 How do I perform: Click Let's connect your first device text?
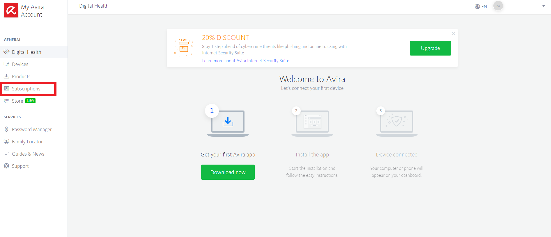312,88
